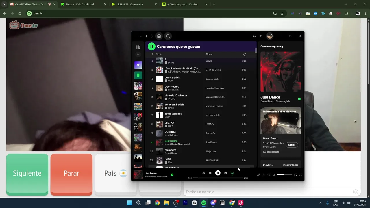This screenshot has height=208, width=370.
Task: Open Notion from taskbar
Action: pos(222,203)
